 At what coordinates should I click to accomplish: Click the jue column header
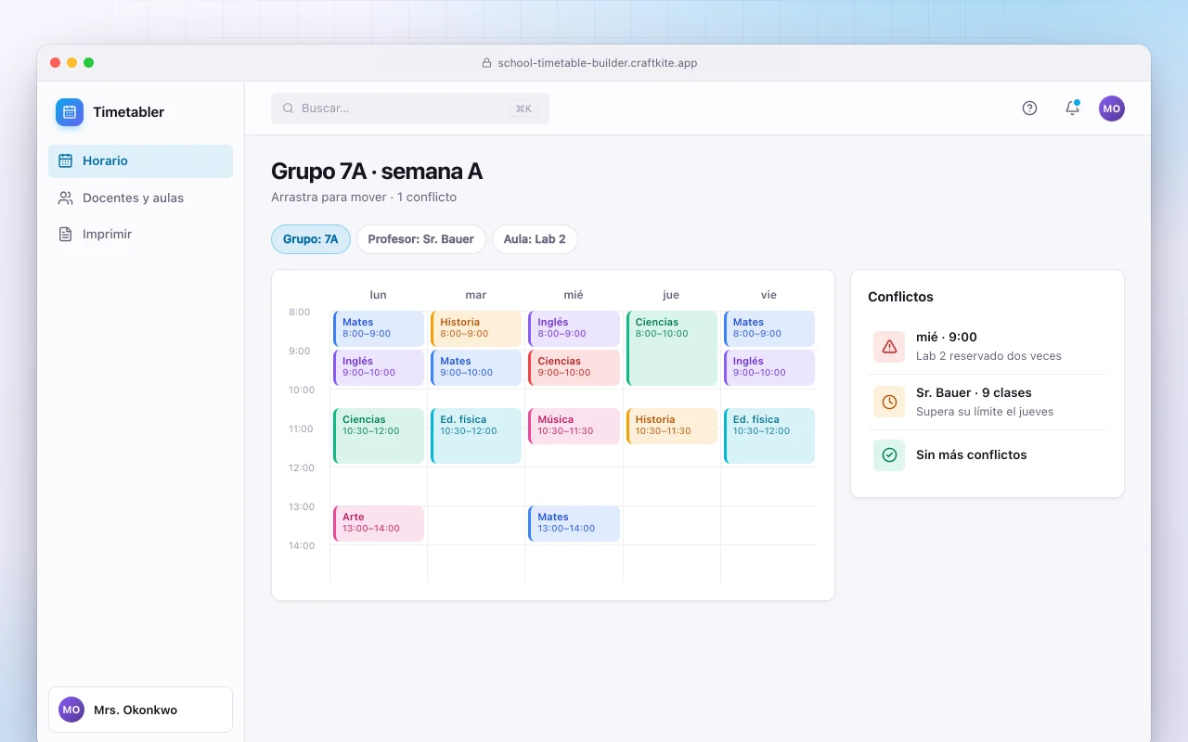671,295
